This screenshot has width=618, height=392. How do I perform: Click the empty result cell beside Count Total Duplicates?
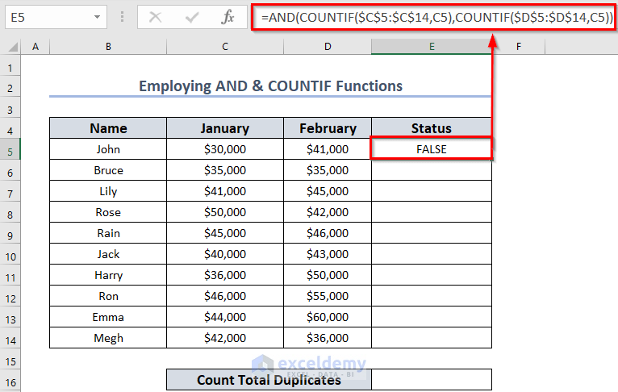coord(431,380)
